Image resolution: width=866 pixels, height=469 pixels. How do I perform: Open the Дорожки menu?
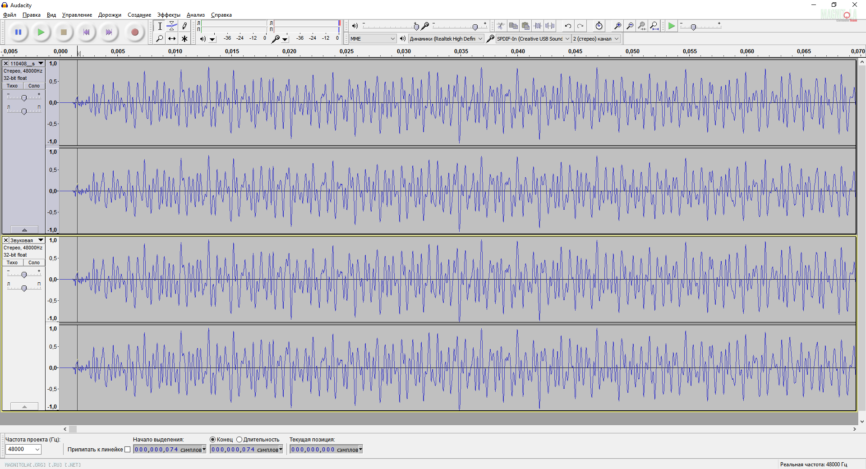(110, 15)
